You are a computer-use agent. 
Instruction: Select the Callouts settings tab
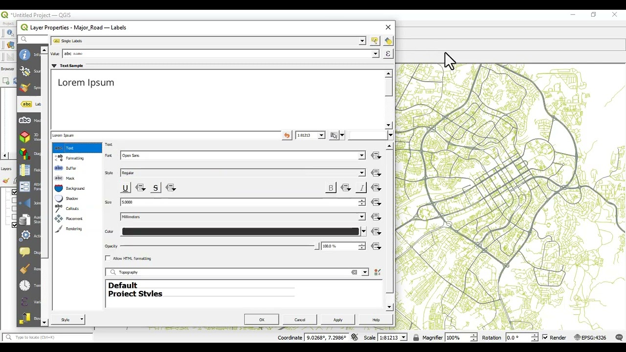click(x=77, y=209)
